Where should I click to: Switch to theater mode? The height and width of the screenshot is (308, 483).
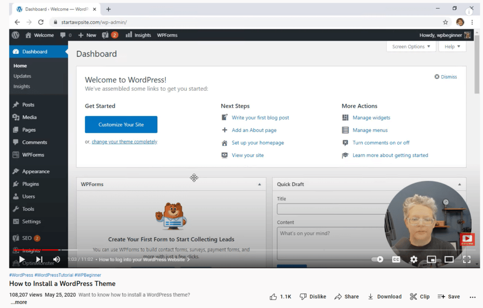pos(449,259)
